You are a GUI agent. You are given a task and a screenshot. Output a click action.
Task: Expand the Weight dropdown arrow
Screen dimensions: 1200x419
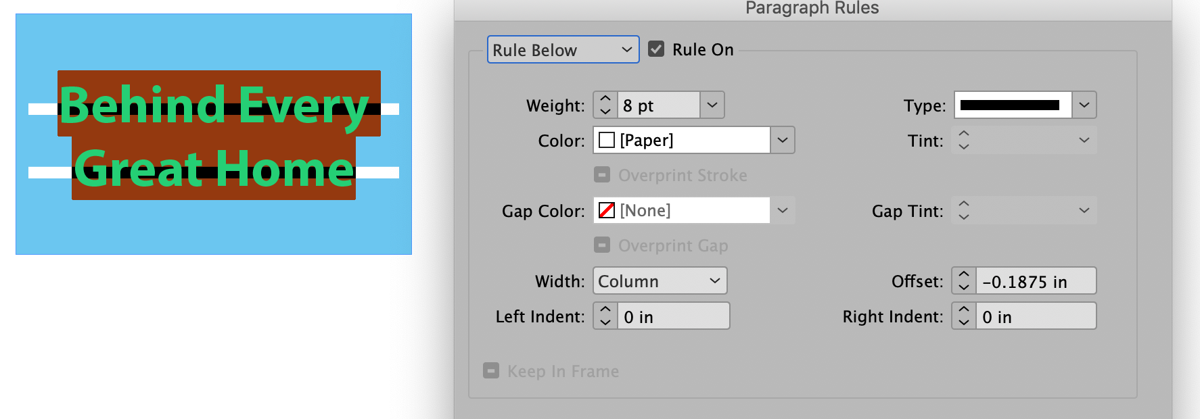[712, 105]
